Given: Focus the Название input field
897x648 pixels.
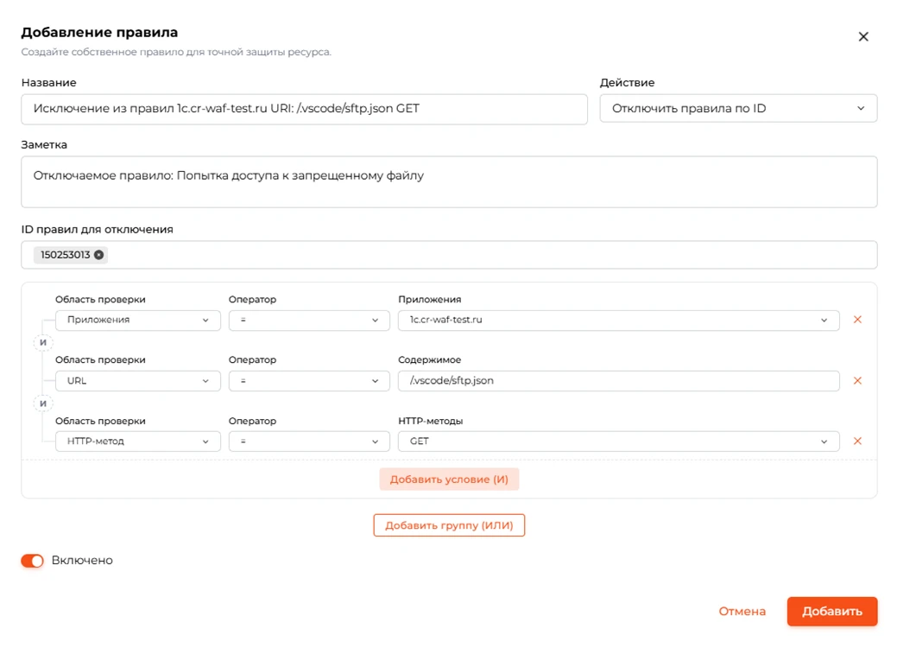Looking at the screenshot, I should coord(305,109).
